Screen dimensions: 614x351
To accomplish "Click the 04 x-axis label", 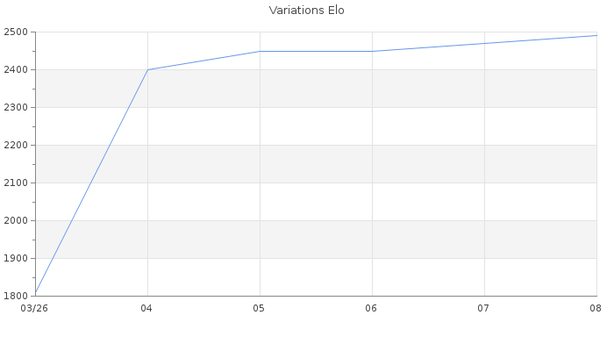I will pyautogui.click(x=146, y=308).
